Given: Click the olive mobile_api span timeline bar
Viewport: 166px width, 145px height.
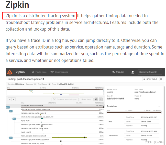Looking at the screenshot, I should pyautogui.click(x=70, y=138).
